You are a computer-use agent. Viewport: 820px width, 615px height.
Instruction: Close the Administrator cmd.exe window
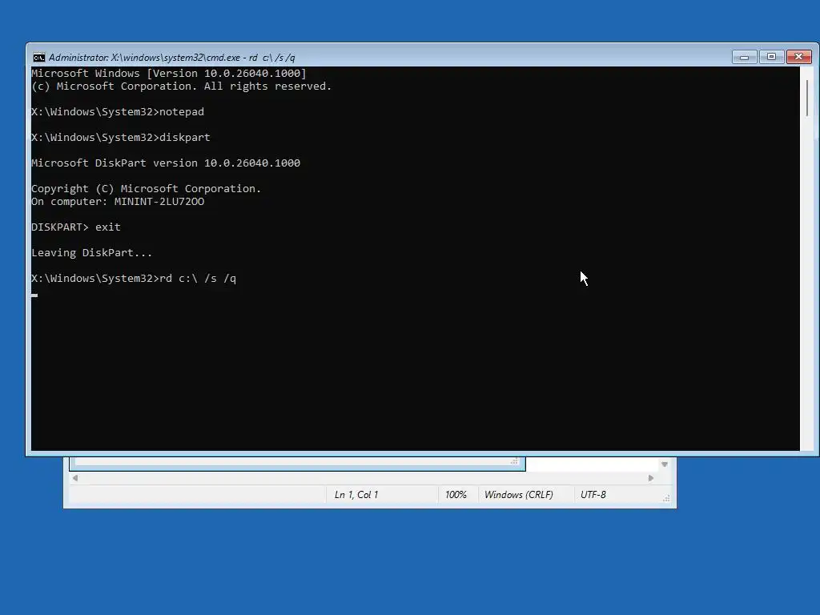(798, 57)
